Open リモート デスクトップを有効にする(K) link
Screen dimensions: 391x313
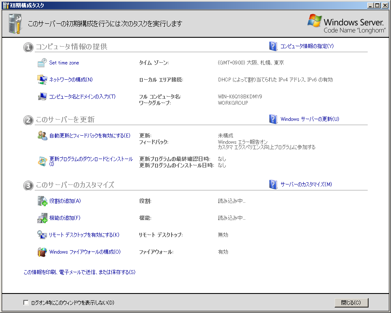[84, 235]
